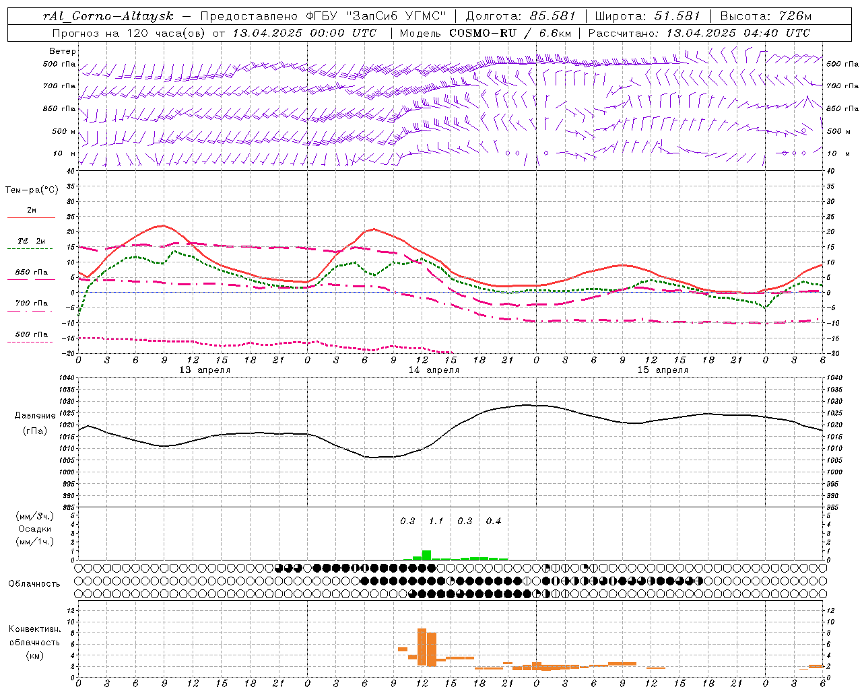Click the (мм/3ч.) precipitation unit label
Screen dimensions: 862x689
(x=35, y=517)
